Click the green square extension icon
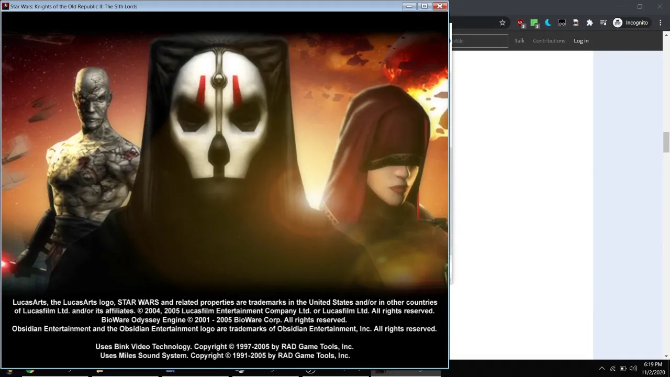The width and height of the screenshot is (670, 377). (534, 23)
